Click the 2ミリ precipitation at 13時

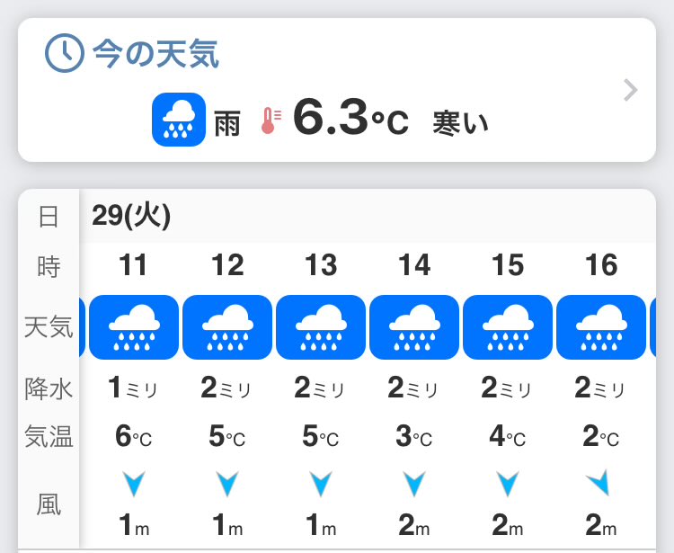coord(319,388)
